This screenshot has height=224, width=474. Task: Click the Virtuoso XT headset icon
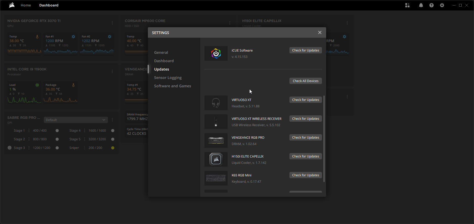click(216, 103)
